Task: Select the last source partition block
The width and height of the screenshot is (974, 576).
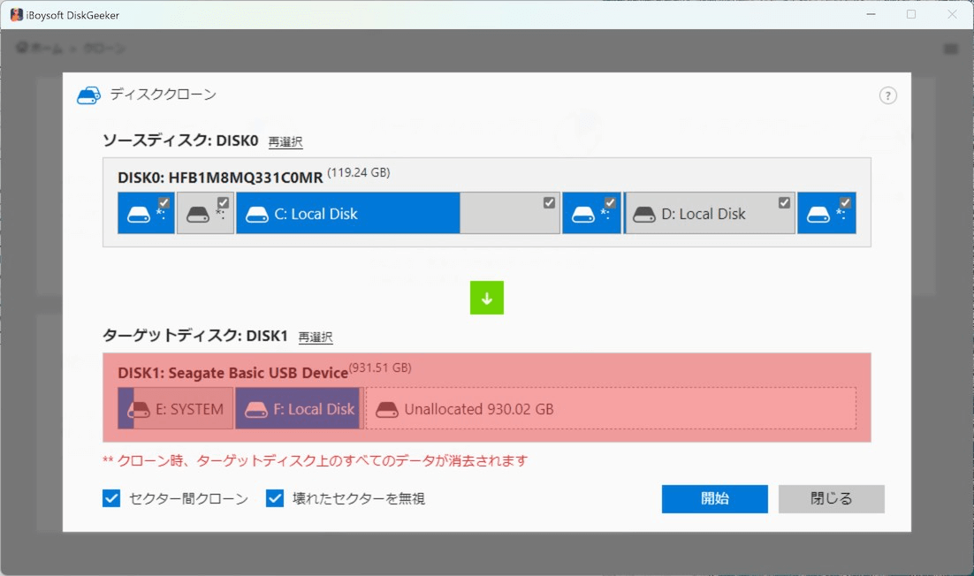Action: coord(826,214)
